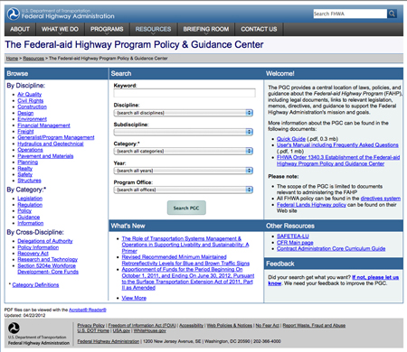Open the Recovery Act link

[x=33, y=254]
